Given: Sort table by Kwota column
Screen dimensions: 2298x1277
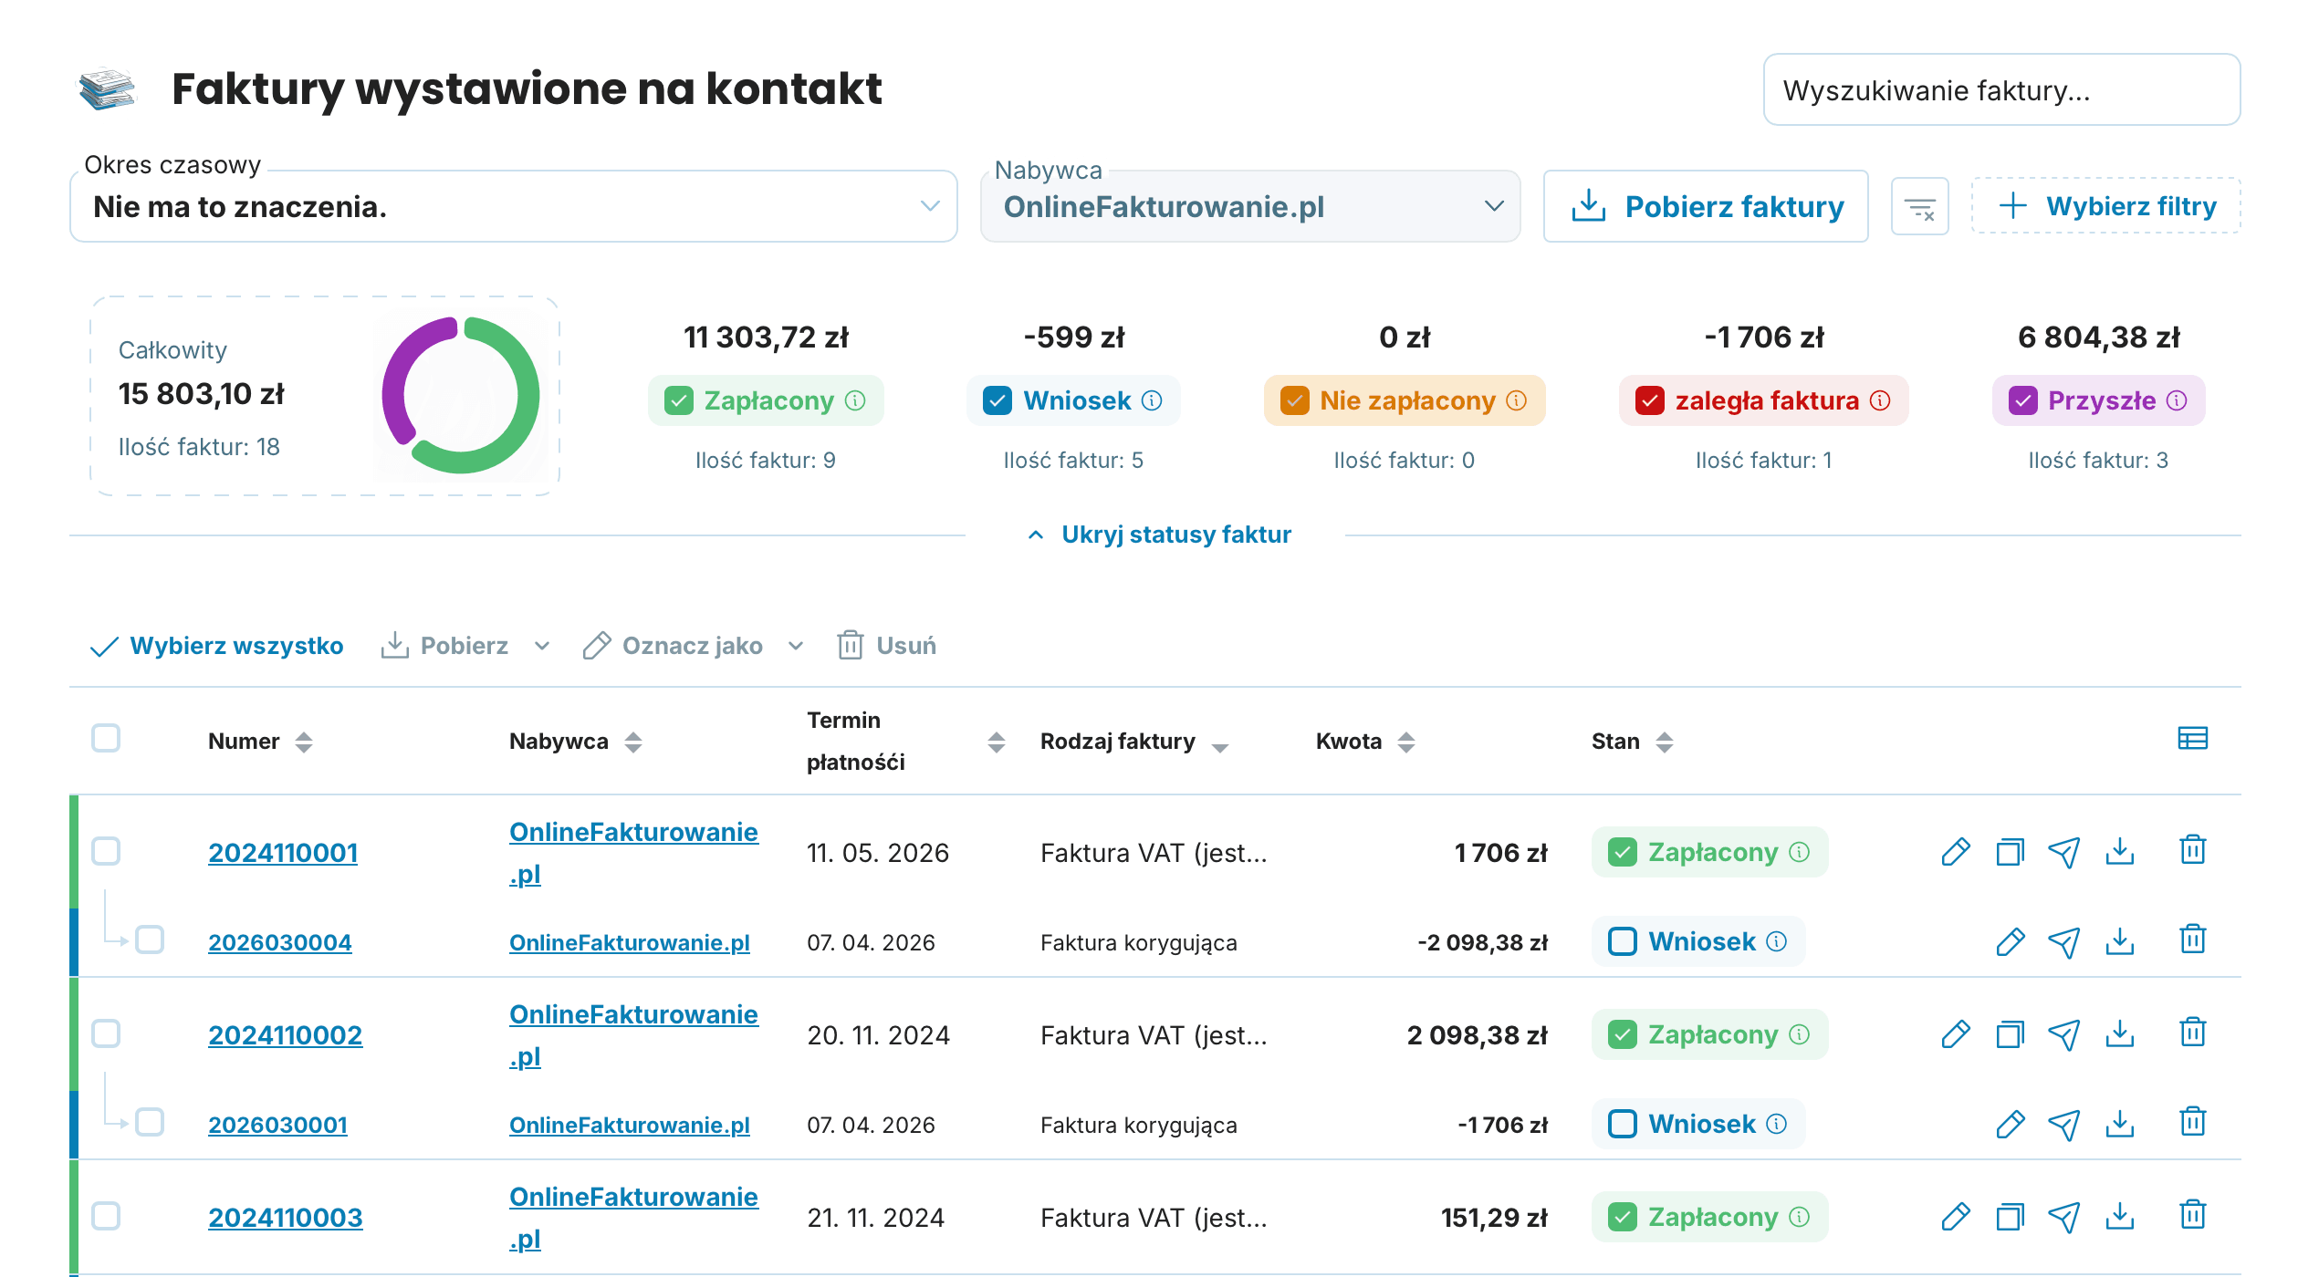Looking at the screenshot, I should (1406, 742).
